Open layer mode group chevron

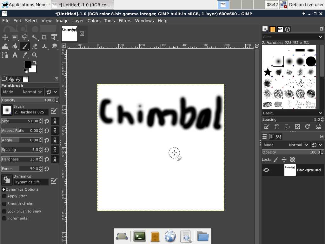[x=321, y=145]
